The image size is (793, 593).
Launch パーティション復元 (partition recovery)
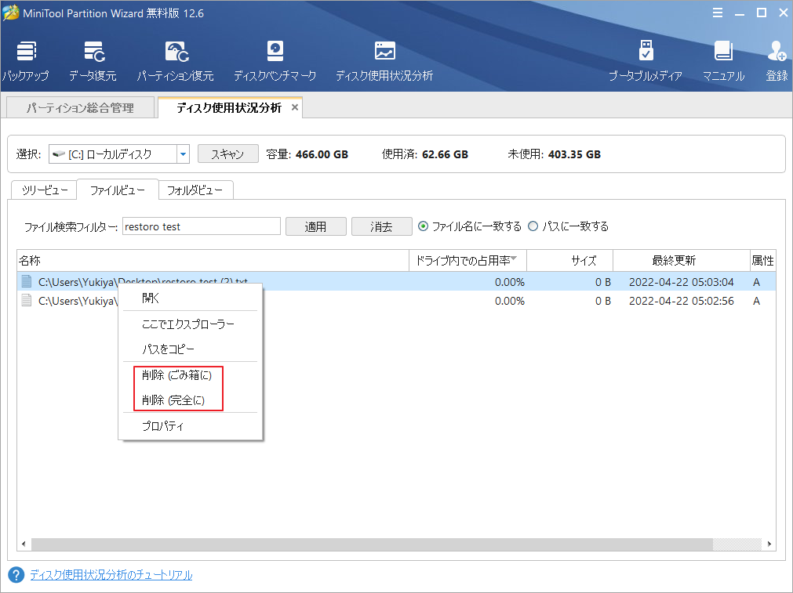(178, 59)
